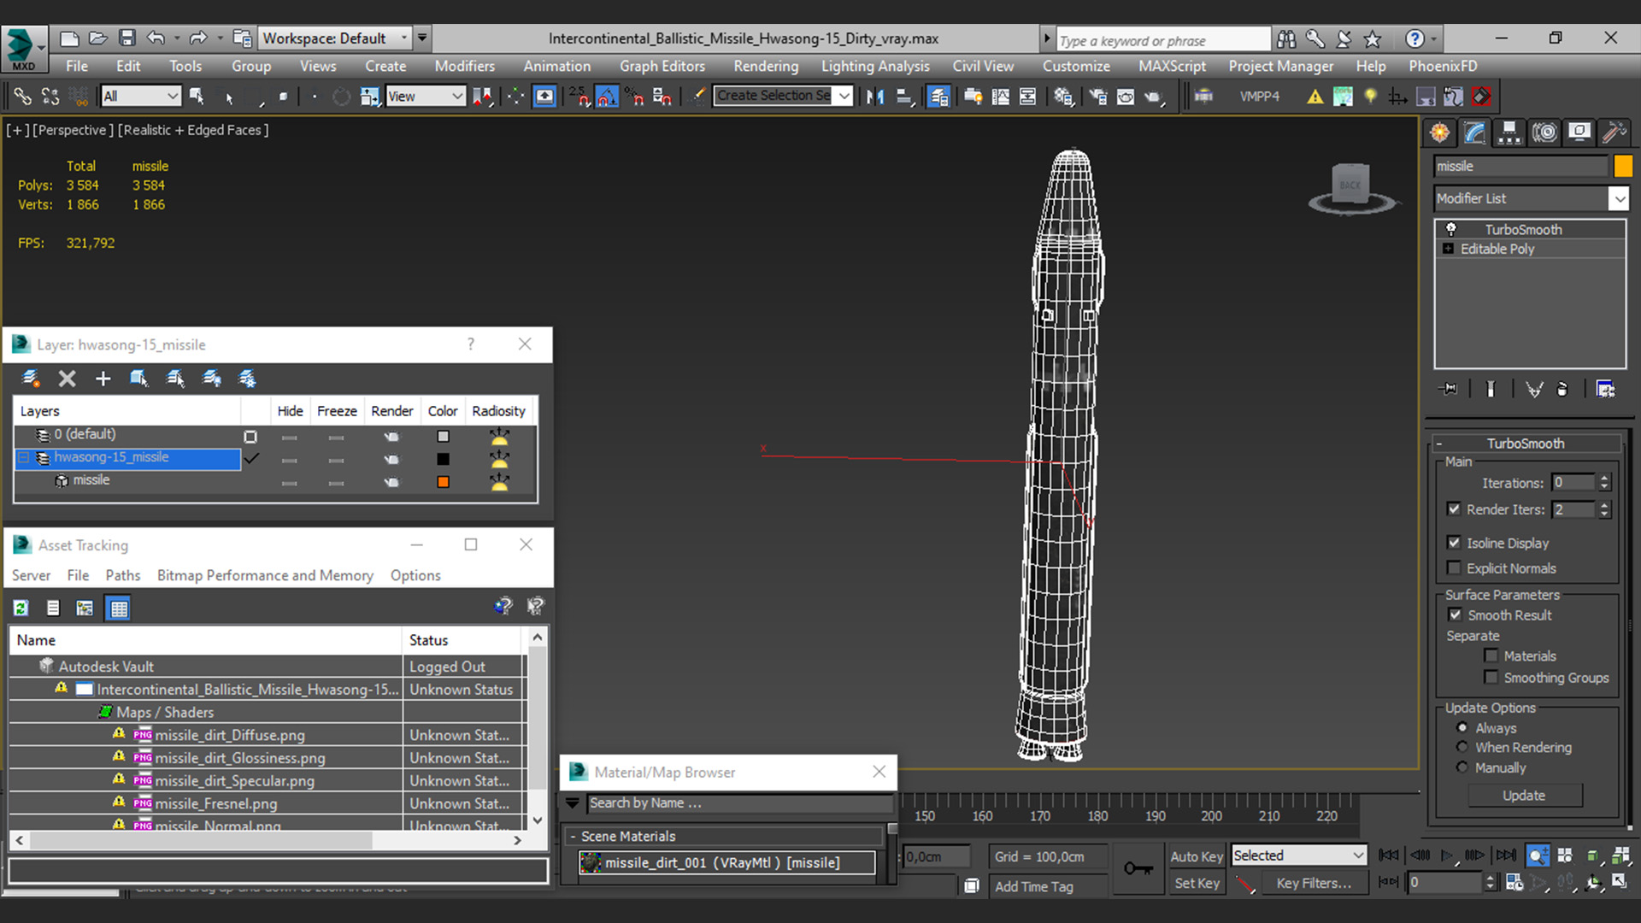Enable the Explicit Normals checkbox

pos(1454,567)
